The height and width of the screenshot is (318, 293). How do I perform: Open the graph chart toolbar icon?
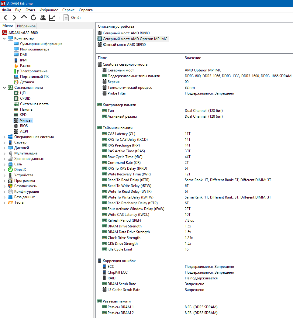coord(52,18)
